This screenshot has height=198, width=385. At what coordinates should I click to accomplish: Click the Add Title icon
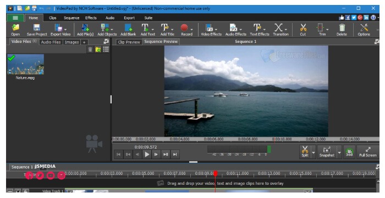(164, 28)
